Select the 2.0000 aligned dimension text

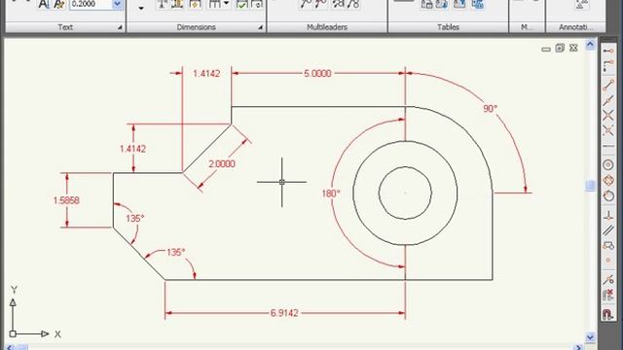(222, 163)
